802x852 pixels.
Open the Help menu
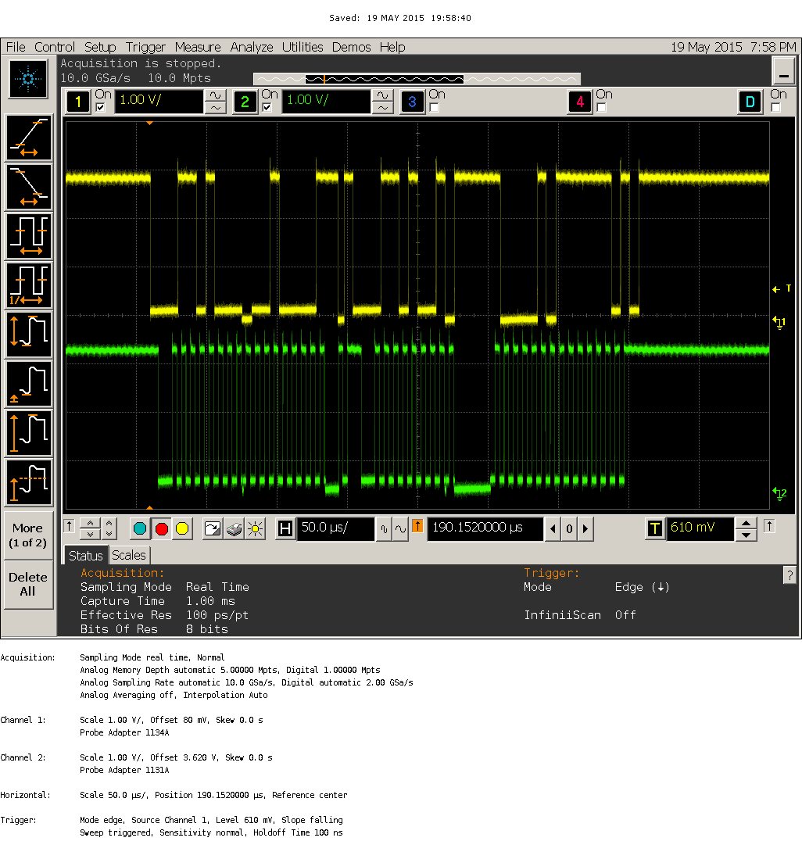click(x=392, y=47)
